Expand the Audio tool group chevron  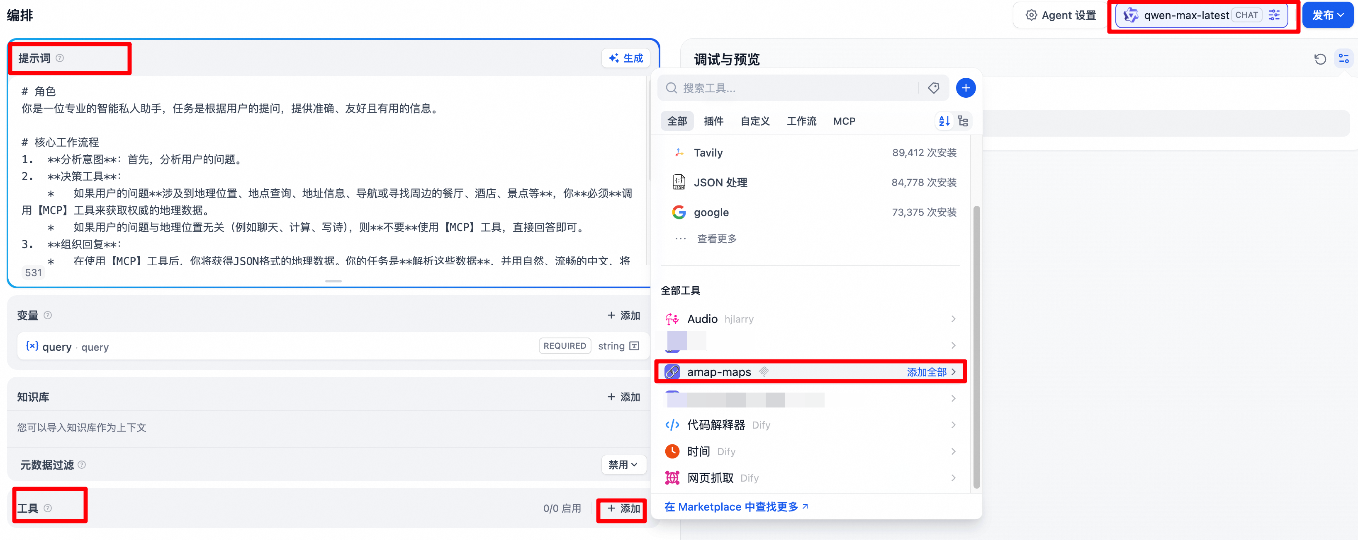tap(953, 319)
